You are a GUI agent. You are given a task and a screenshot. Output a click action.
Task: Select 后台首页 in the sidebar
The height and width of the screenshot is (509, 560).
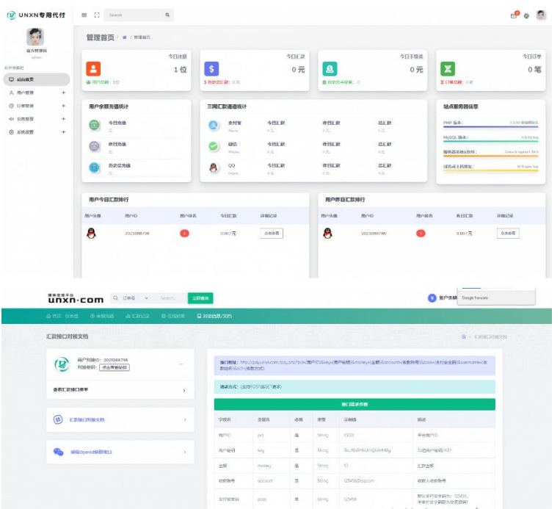pos(35,79)
